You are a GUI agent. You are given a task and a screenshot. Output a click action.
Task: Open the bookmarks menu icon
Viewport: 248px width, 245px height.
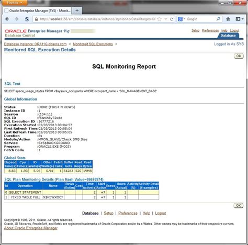click(240, 19)
